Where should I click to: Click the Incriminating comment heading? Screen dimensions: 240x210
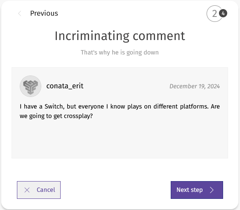pyautogui.click(x=120, y=36)
